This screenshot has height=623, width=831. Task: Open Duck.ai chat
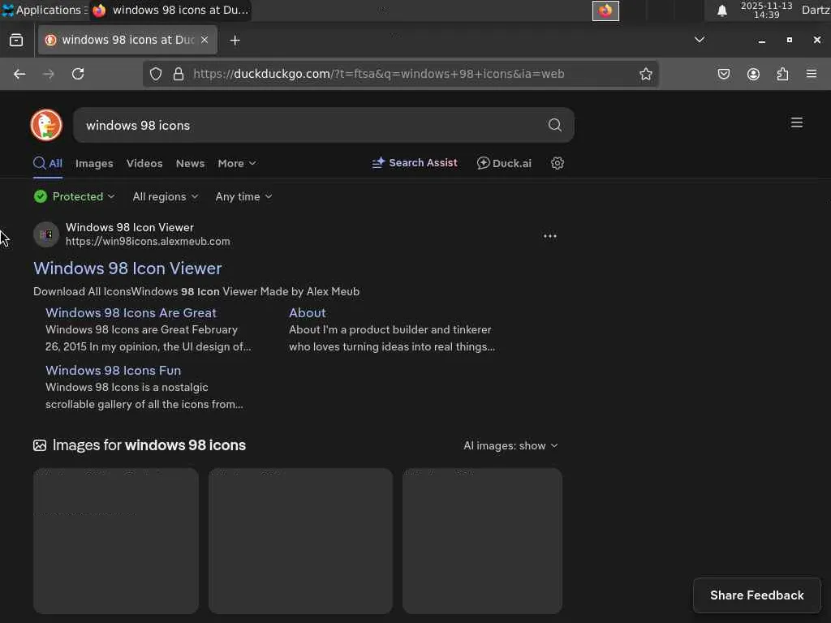(504, 163)
